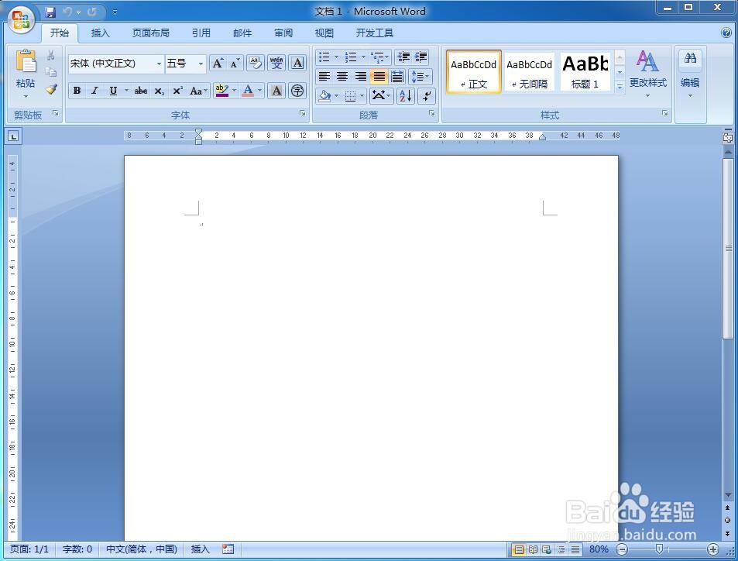Apply paragraph shading paint bucket
This screenshot has height=561, width=738.
324,96
